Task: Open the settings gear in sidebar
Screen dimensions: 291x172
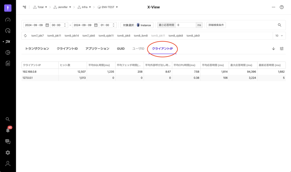Action: (8, 153)
